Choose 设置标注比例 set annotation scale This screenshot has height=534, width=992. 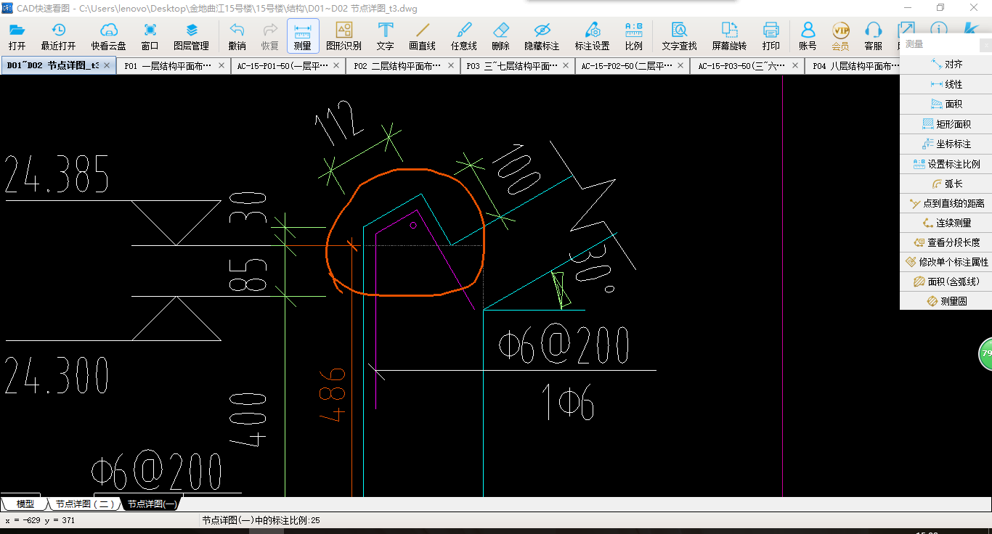[946, 164]
